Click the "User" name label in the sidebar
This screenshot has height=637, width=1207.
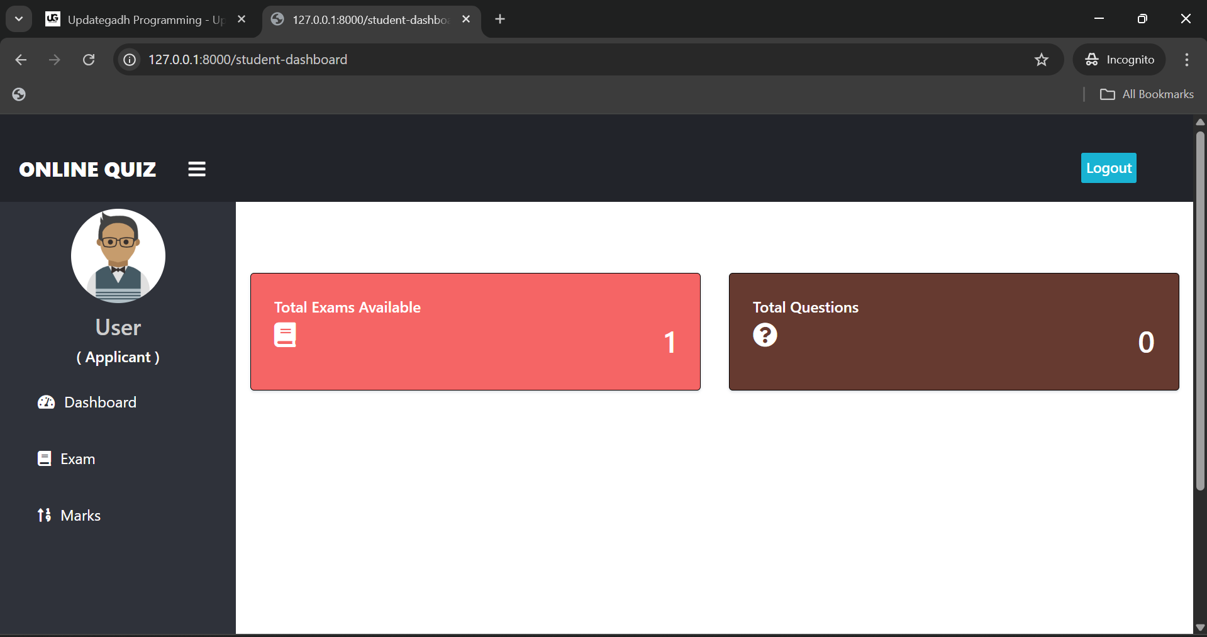point(118,328)
